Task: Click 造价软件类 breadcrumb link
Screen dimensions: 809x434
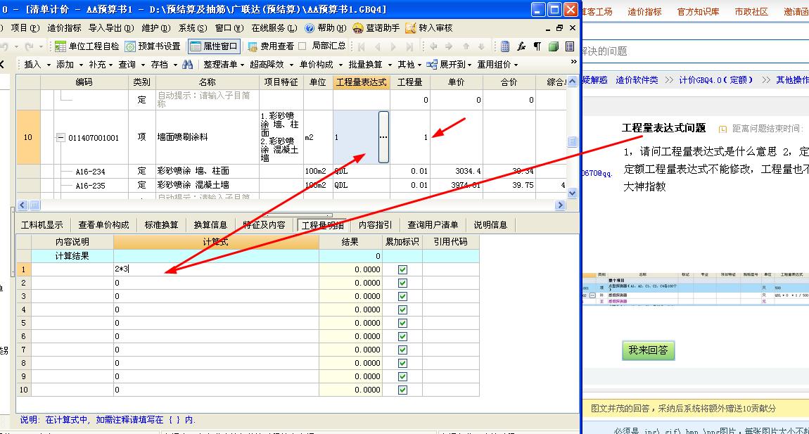Action: coord(637,80)
